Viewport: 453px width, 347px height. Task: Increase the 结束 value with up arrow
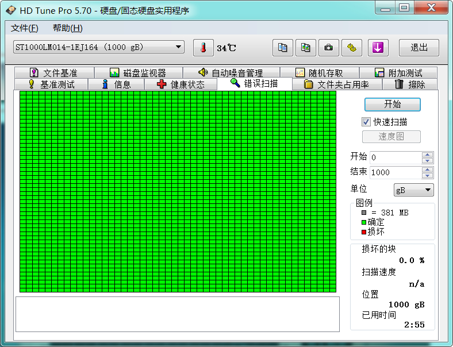pos(427,169)
